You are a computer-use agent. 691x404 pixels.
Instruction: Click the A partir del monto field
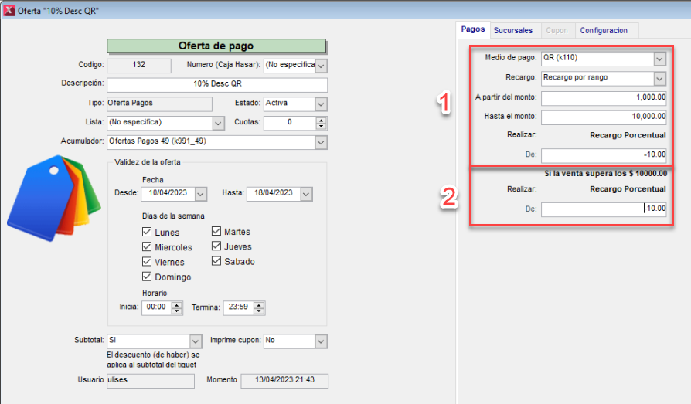604,98
